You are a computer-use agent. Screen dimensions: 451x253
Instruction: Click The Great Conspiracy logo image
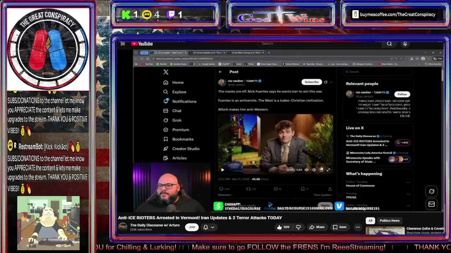[48, 49]
